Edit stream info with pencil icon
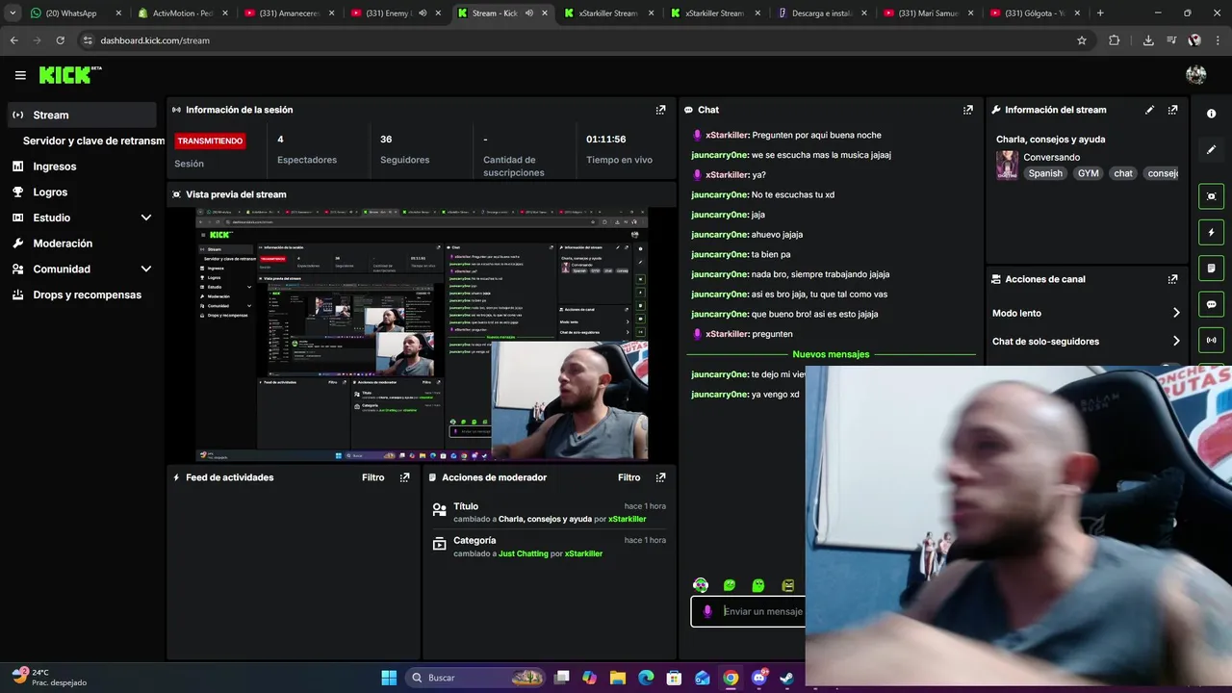1232x693 pixels. click(1149, 110)
